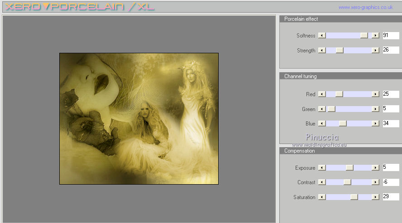The height and width of the screenshot is (223, 402).
Task: Click the Red label
Action: pyautogui.click(x=311, y=94)
